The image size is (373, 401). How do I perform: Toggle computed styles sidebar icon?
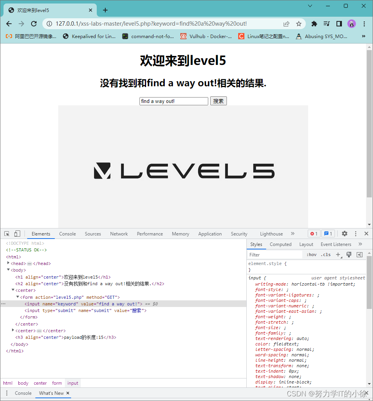(359, 255)
